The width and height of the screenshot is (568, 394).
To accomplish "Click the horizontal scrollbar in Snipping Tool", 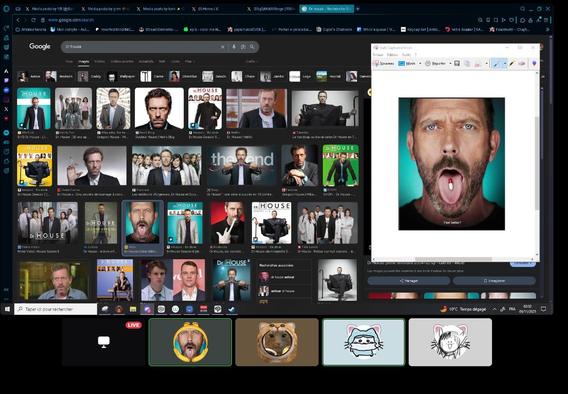I will point(454,259).
